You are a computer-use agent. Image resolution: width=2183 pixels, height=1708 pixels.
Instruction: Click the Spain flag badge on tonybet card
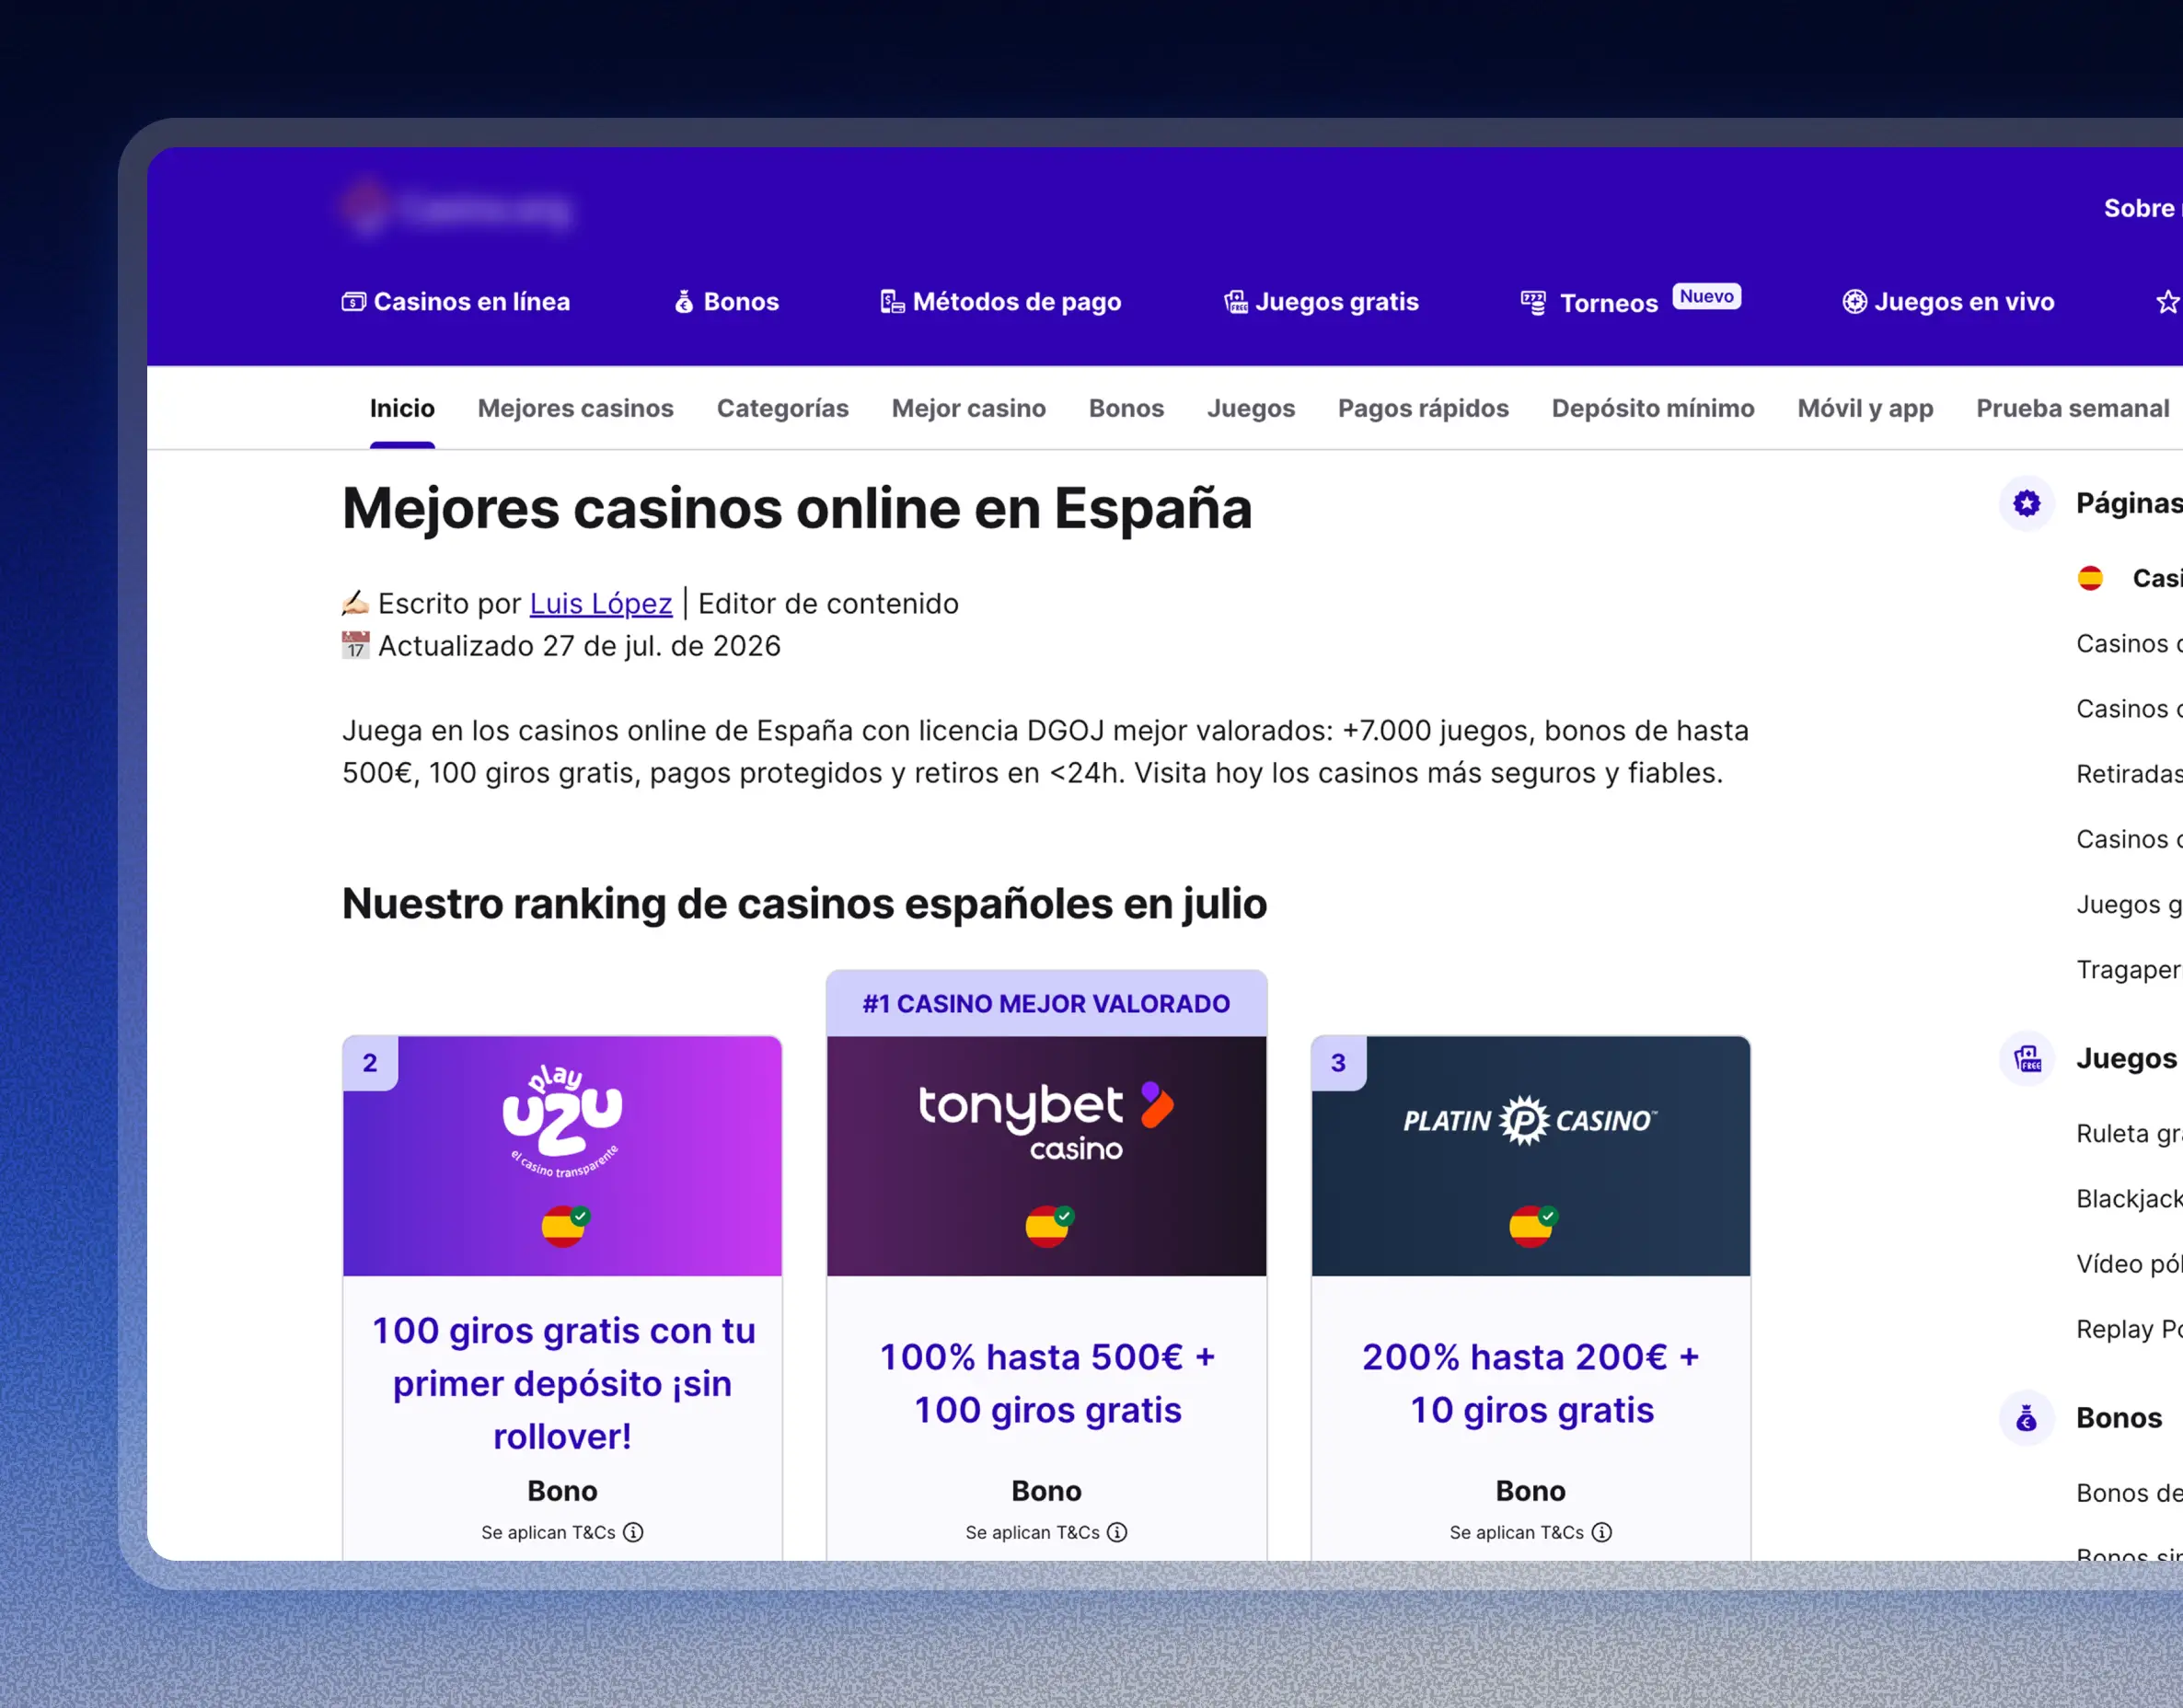point(1049,1225)
